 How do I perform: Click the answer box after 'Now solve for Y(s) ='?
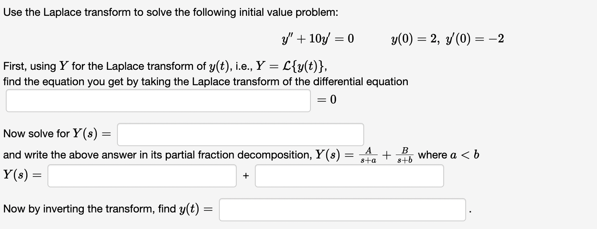(x=239, y=134)
